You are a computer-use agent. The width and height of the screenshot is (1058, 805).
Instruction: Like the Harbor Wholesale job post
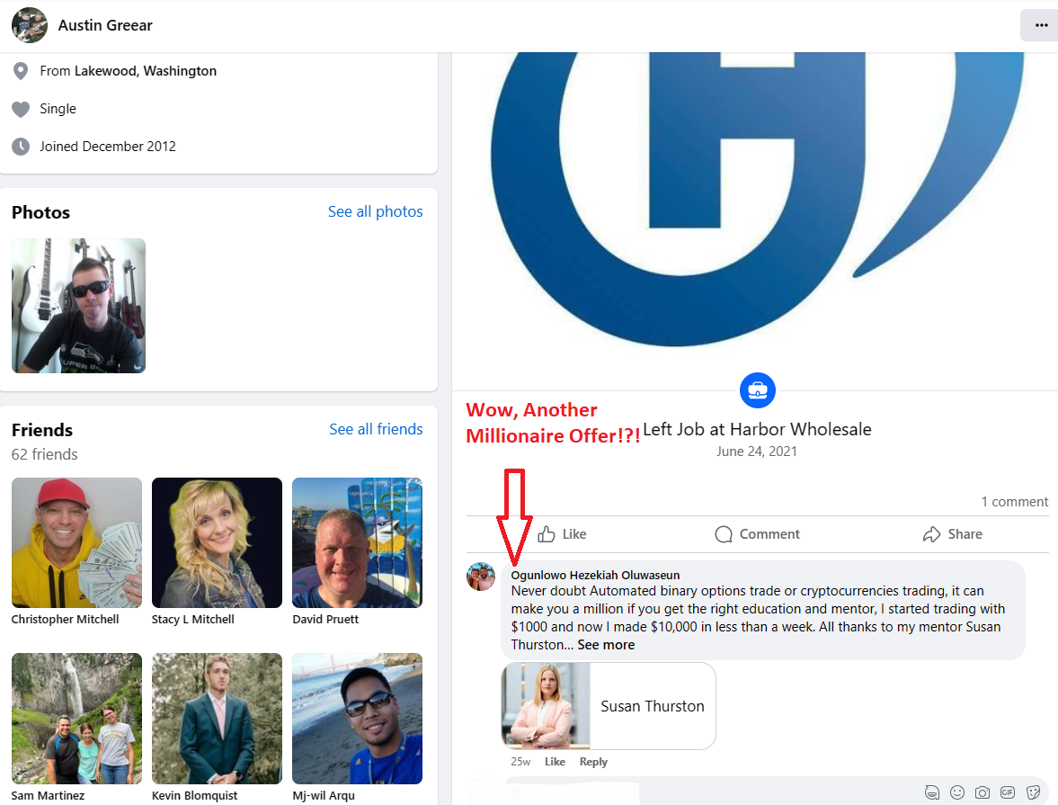pyautogui.click(x=562, y=534)
